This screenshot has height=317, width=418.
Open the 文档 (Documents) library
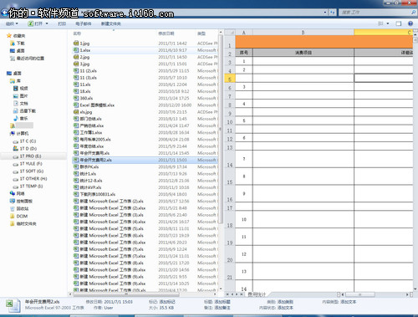pyautogui.click(x=21, y=104)
